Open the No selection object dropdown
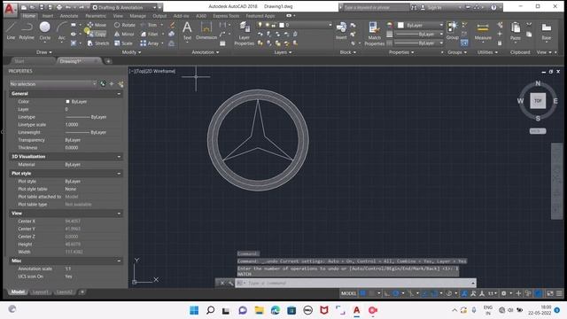 (x=53, y=84)
